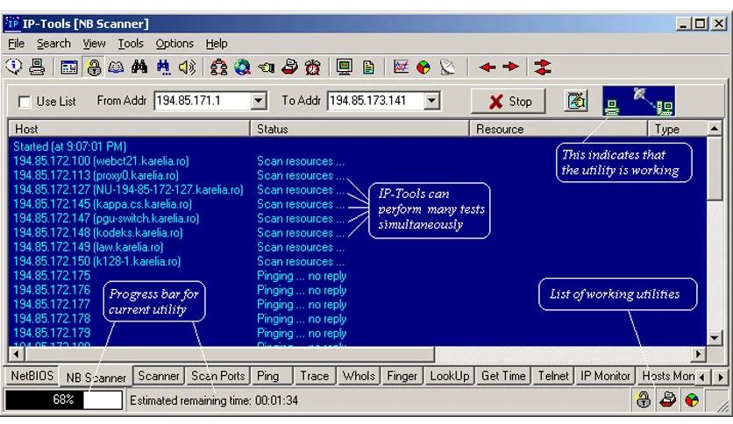Click the Host column header
733x424 pixels.
[129, 129]
